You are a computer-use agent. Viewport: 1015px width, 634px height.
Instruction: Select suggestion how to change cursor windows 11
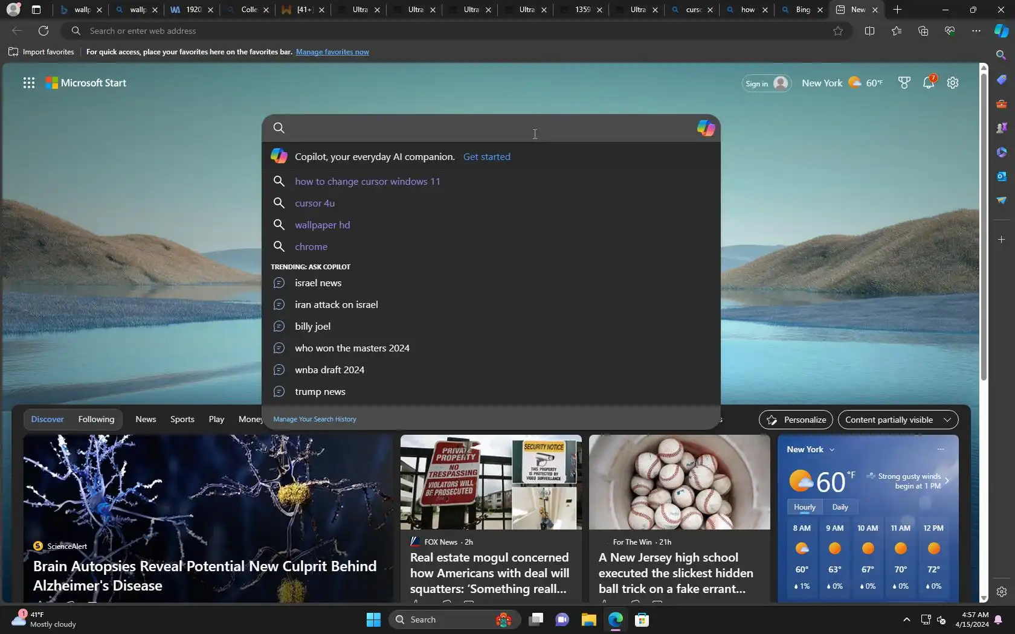491,181
